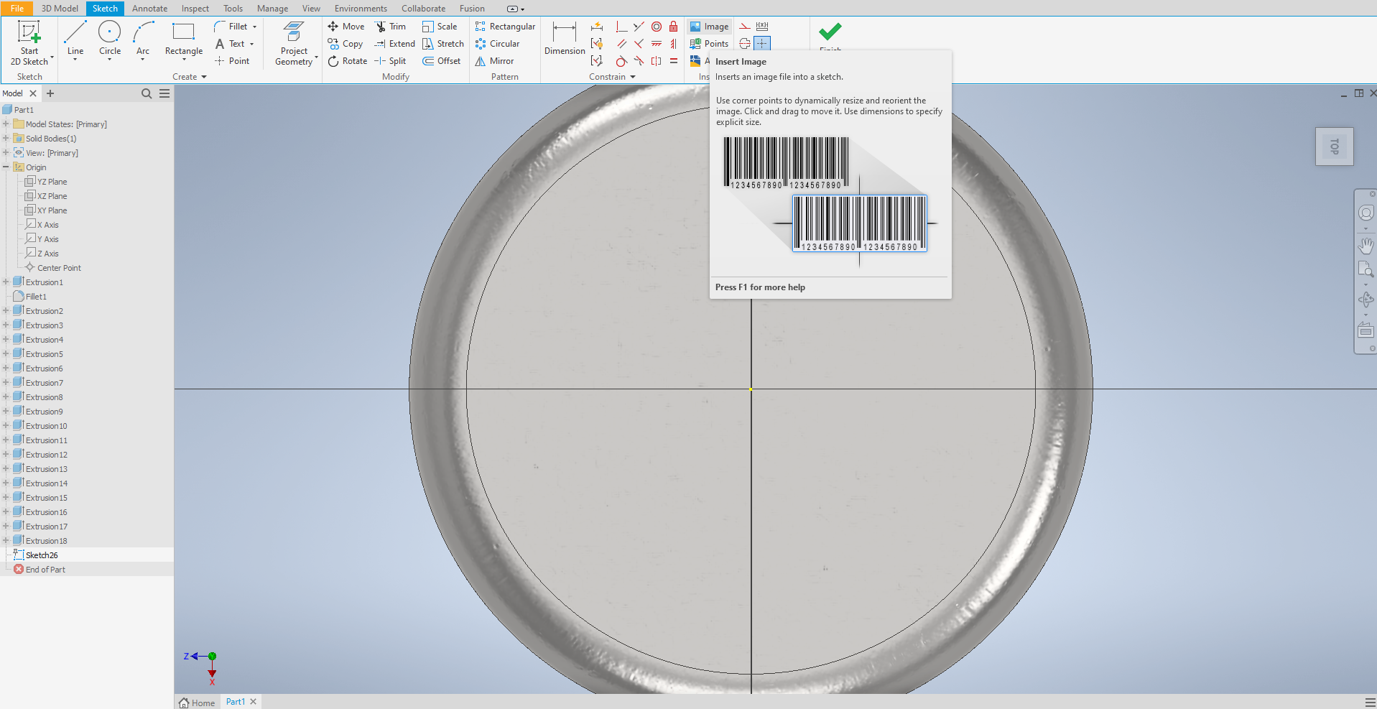Apply the Symmetric constraint
Viewport: 1377px width, 709px height.
tap(656, 61)
